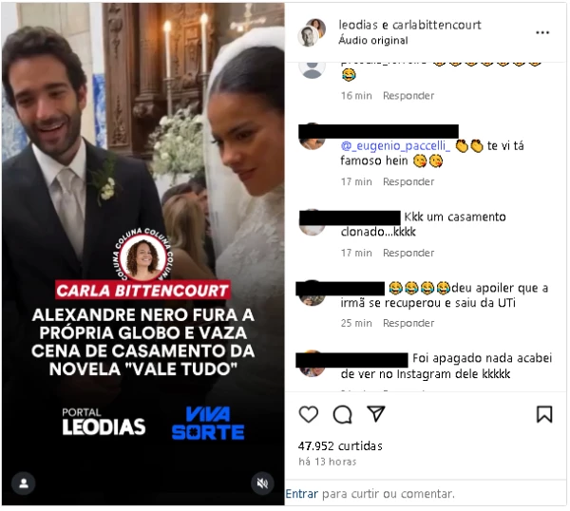570x511 pixels.
Task: View the 47.952 curtidas likes list
Action: pos(340,445)
